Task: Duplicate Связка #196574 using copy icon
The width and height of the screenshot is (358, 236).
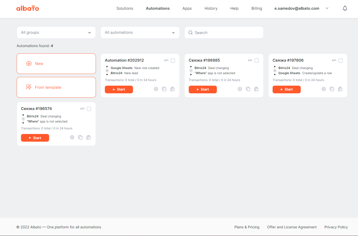Action: pyautogui.click(x=80, y=137)
